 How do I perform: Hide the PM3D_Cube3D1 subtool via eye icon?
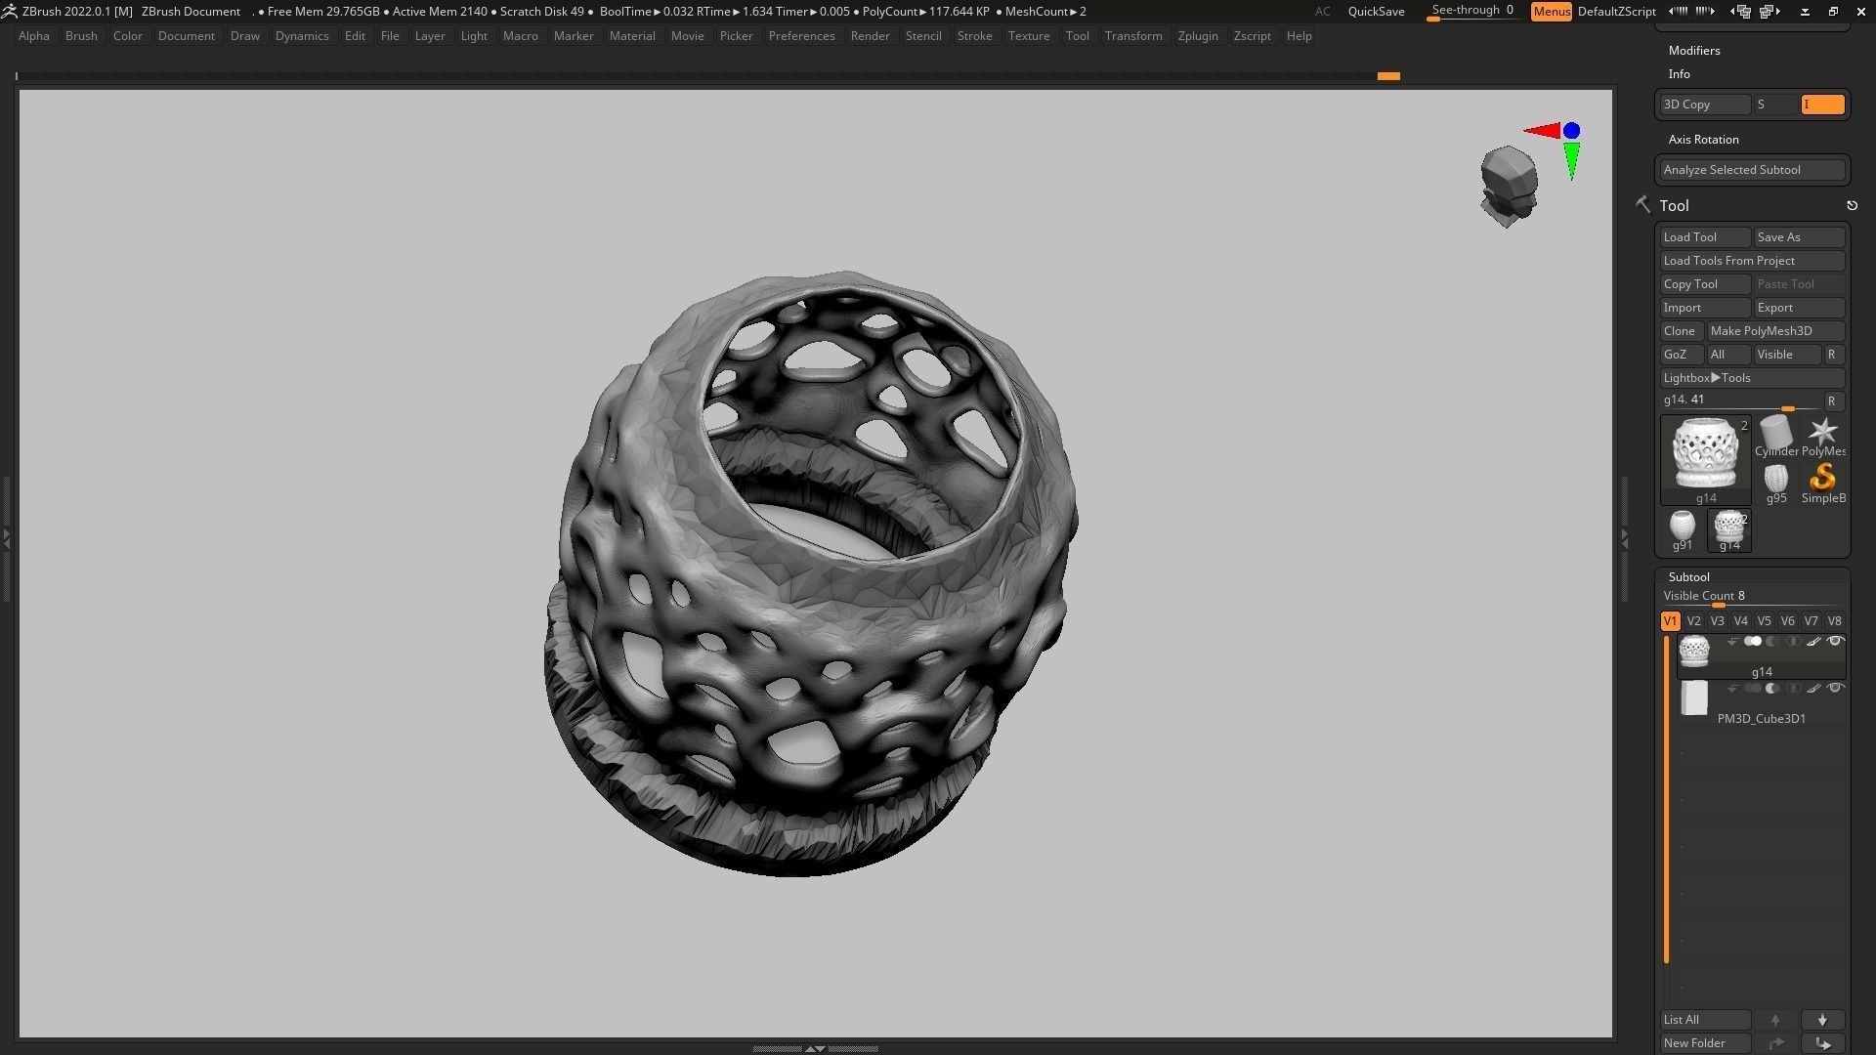tap(1835, 689)
